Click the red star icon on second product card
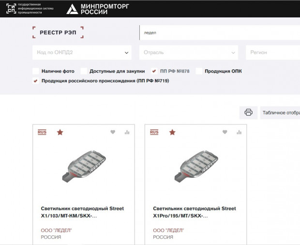The width and height of the screenshot is (300, 245). [172, 132]
